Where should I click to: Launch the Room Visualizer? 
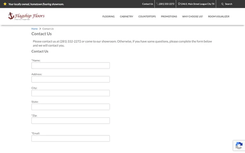218,16
